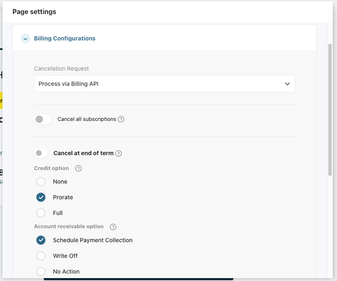Collapse Billing Configurations with chevron icon

(x=26, y=39)
